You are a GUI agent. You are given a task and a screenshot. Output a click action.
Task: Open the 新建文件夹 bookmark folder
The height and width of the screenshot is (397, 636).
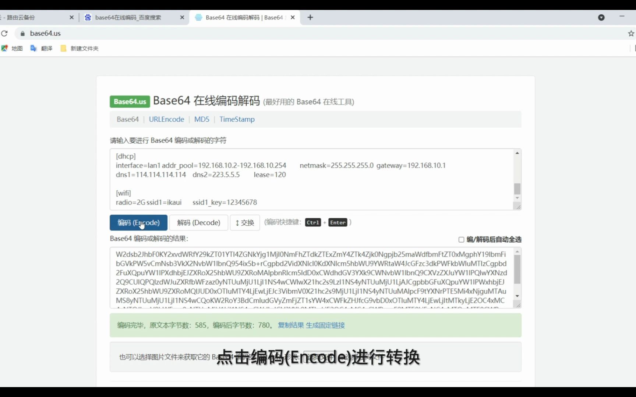79,48
